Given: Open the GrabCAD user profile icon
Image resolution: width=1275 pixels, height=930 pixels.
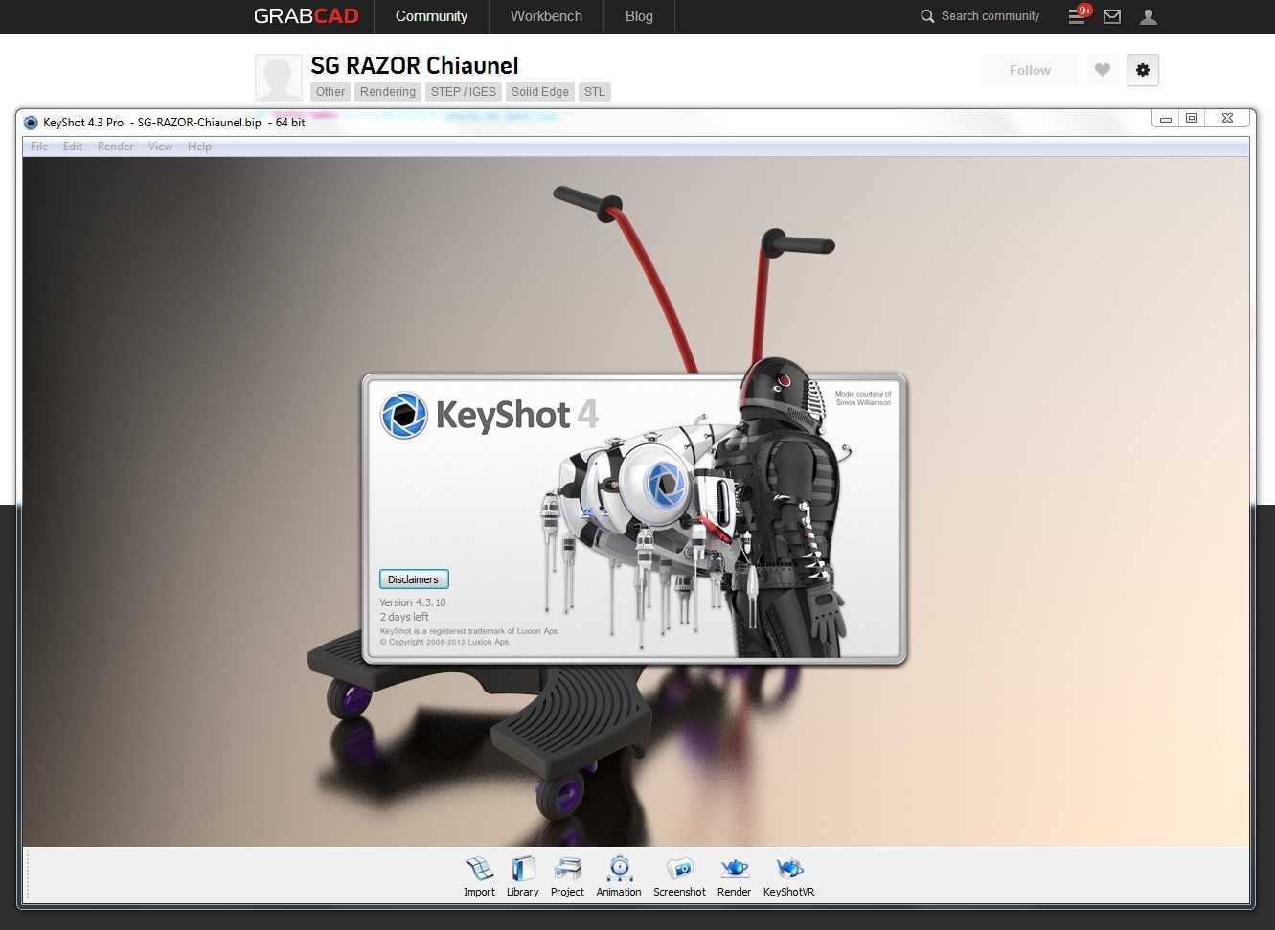Looking at the screenshot, I should click(x=1149, y=16).
